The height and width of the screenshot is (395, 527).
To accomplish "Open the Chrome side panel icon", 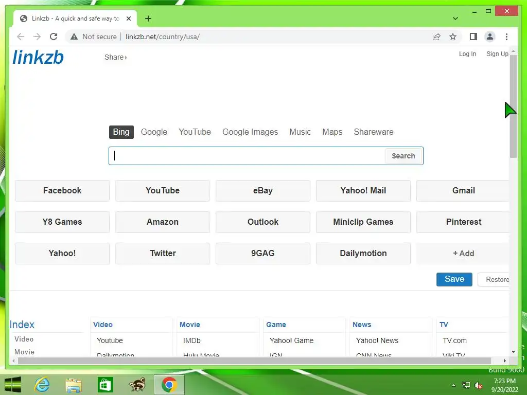I will [x=473, y=37].
